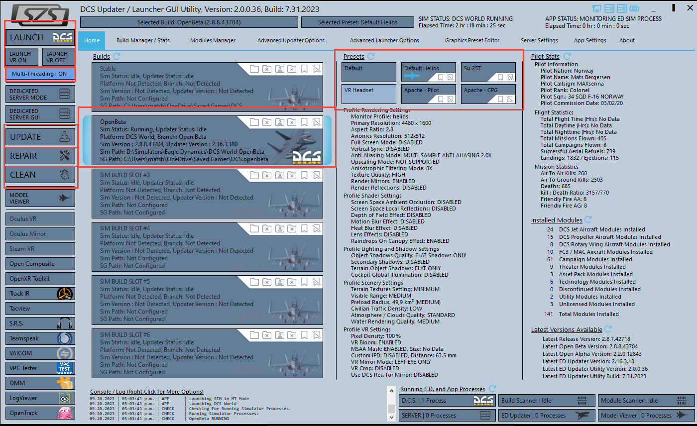Switch to Graphics Preset Editor tab

472,40
